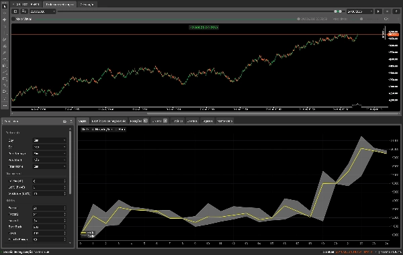Click the parameters panel scroll-up arrow
403x255 pixels.
click(70, 129)
